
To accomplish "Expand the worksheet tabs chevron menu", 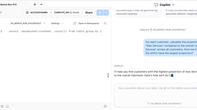I will (x=41, y=5).
